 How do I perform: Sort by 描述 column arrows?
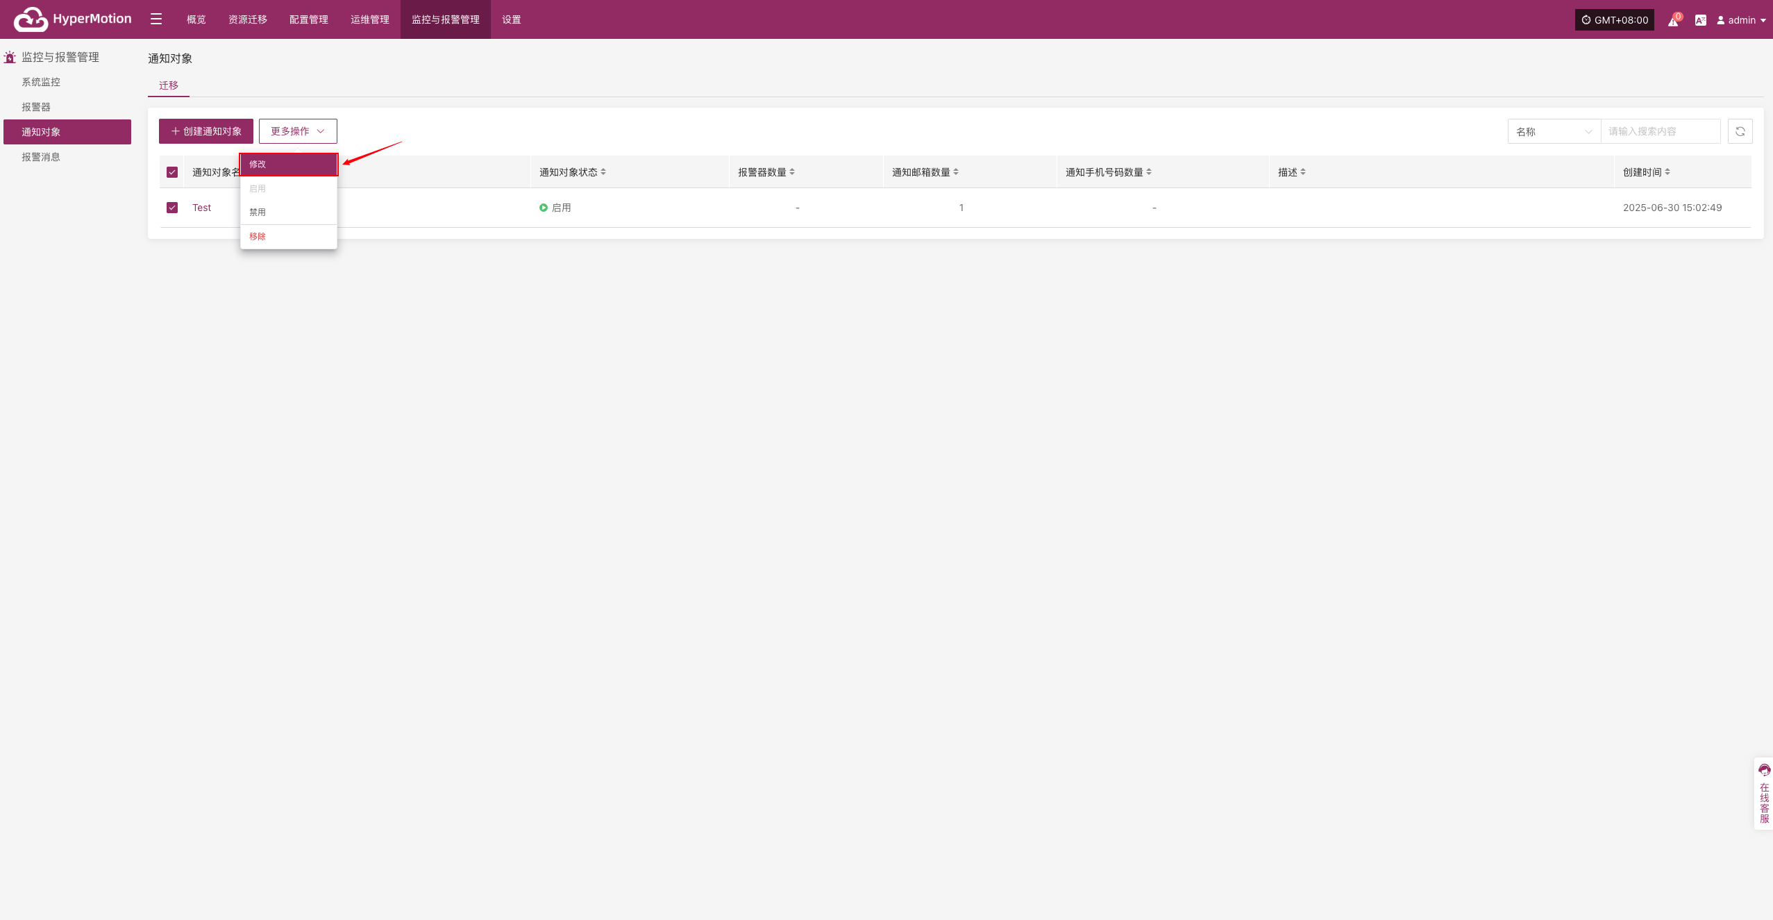coord(1303,172)
